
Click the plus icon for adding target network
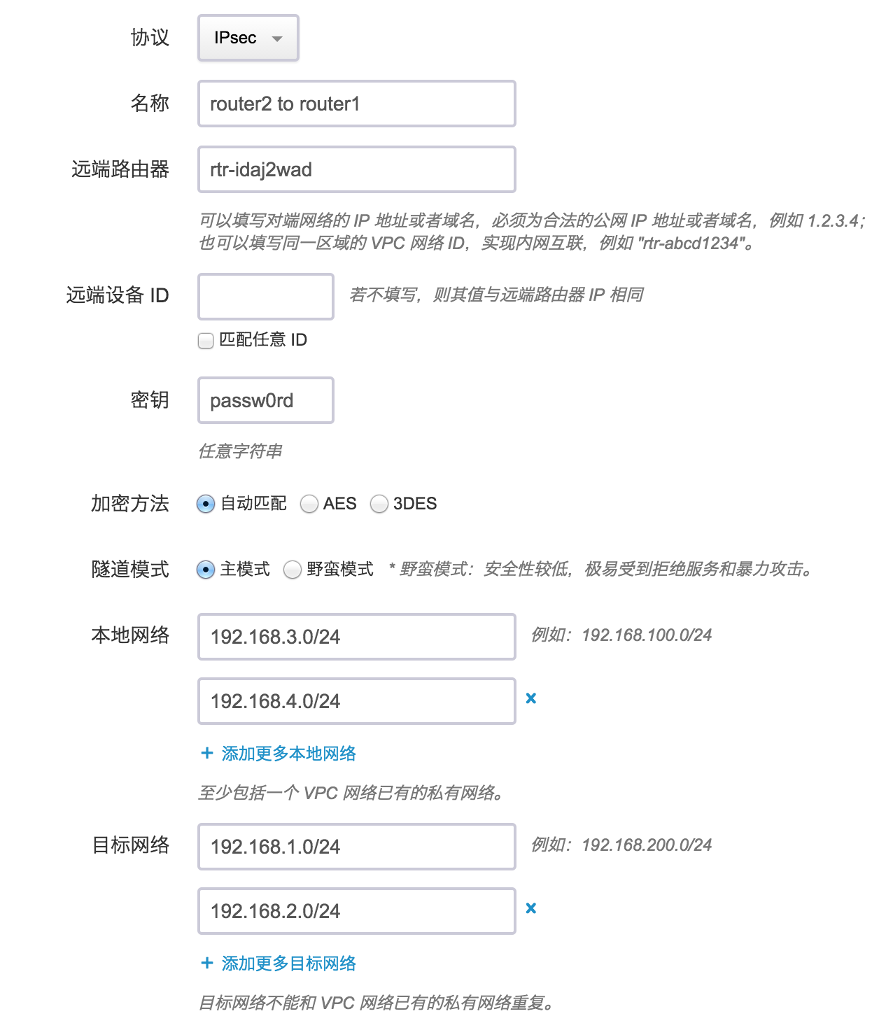pyautogui.click(x=207, y=963)
